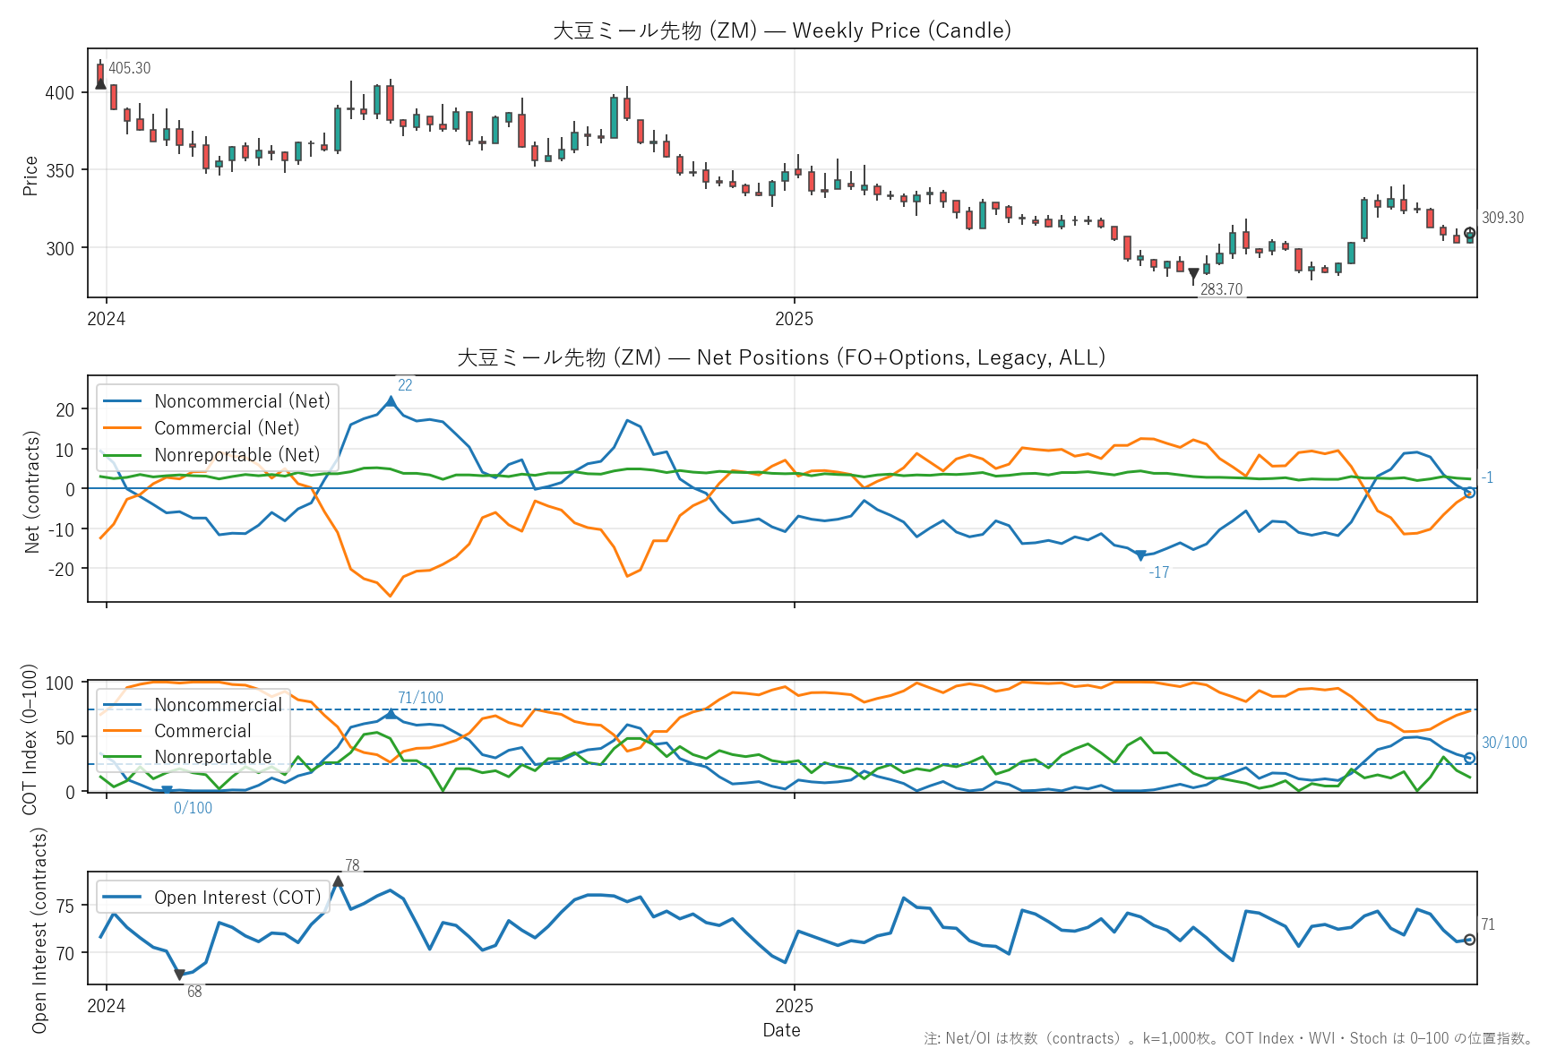1548x1057 pixels.
Task: Select the Noncommercial net low marker at -17
Action: coord(1140,556)
